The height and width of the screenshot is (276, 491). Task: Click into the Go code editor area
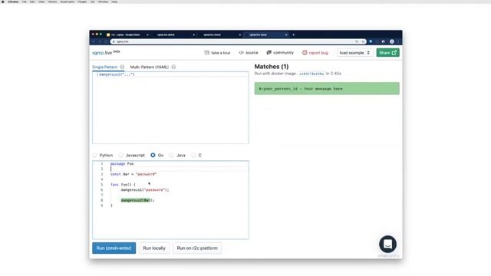(x=170, y=200)
